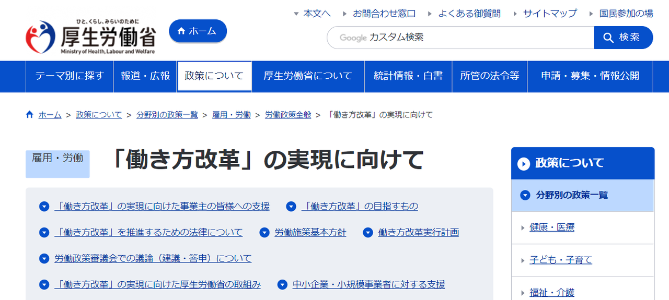Open the 福祉・介護 sidebar link
Screen dimensions: 669x300
coord(552,293)
